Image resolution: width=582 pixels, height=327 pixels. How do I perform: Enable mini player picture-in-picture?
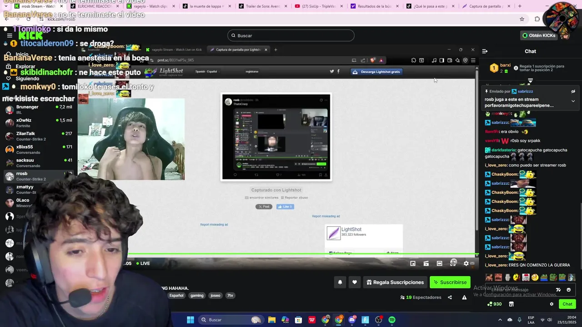413,263
